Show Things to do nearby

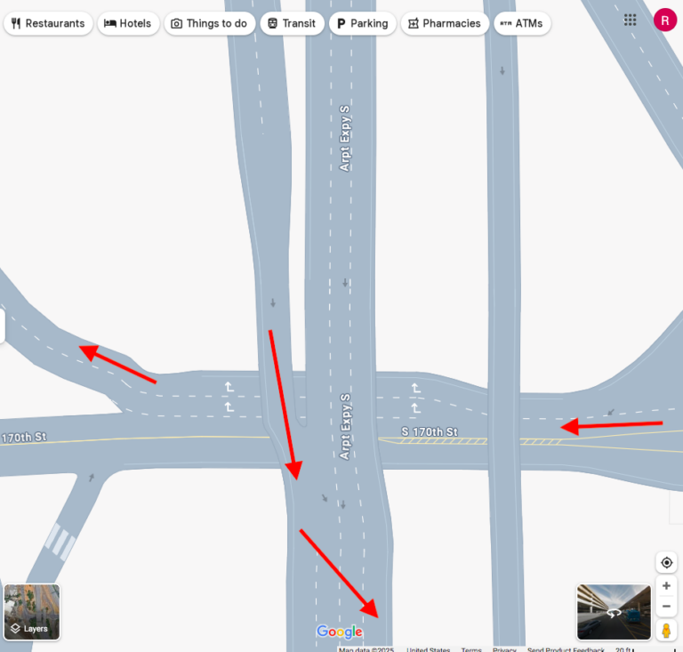pyautogui.click(x=209, y=23)
